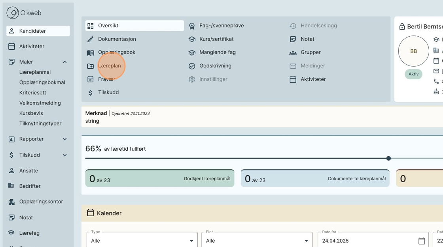Click the Kalender header icon

91,213
